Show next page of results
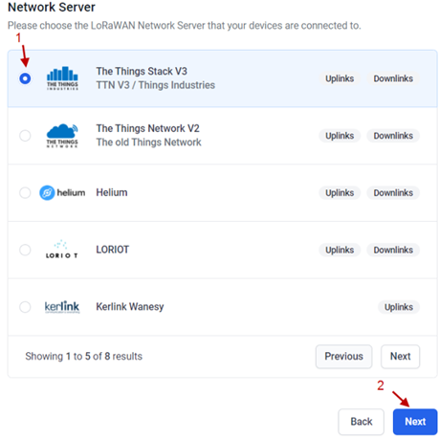This screenshot has width=439, height=439. point(400,356)
